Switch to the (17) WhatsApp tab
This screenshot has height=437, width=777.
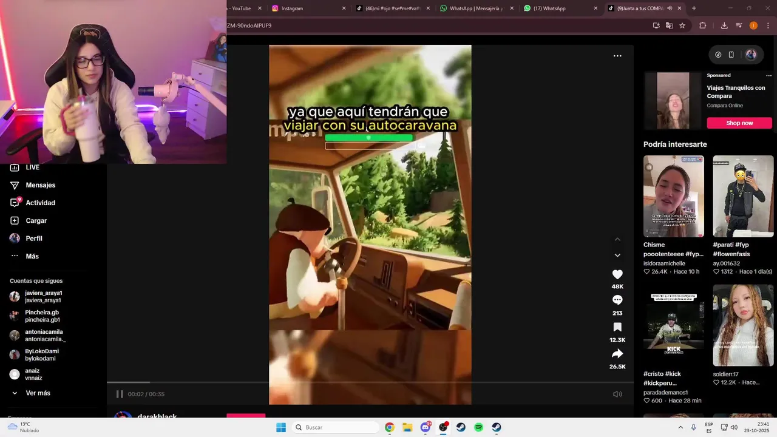[x=560, y=8]
